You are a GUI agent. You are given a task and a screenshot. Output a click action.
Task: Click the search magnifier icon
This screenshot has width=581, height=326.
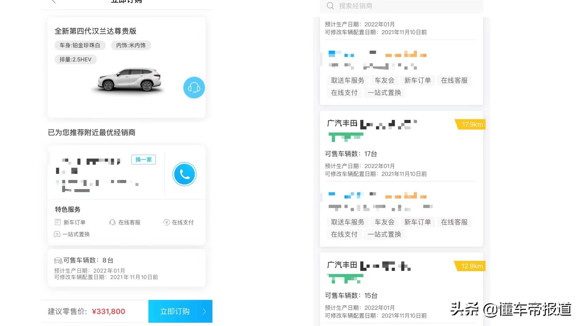click(x=330, y=6)
